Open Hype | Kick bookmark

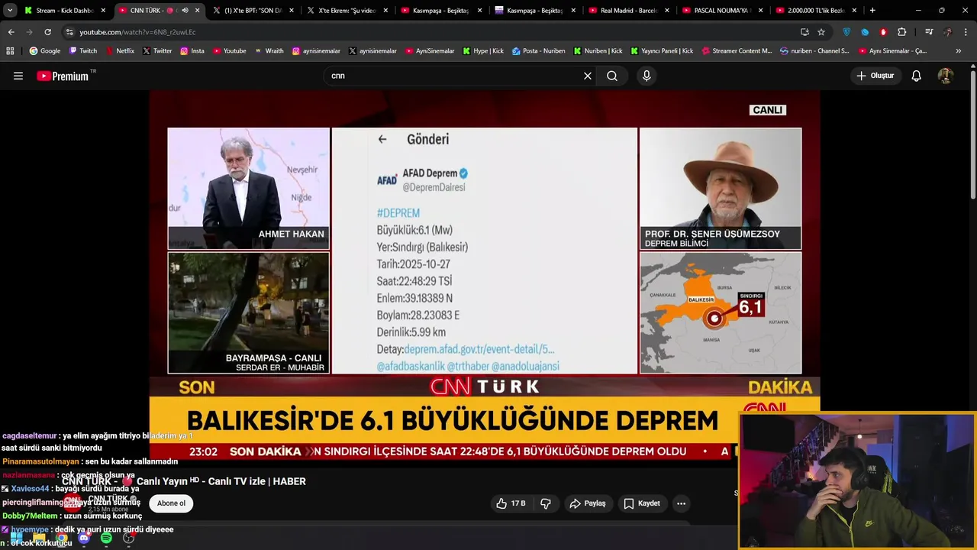point(482,51)
